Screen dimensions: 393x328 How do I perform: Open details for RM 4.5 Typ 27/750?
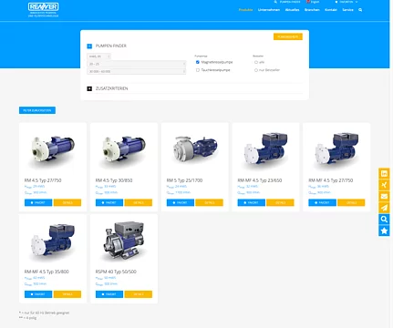(67, 202)
